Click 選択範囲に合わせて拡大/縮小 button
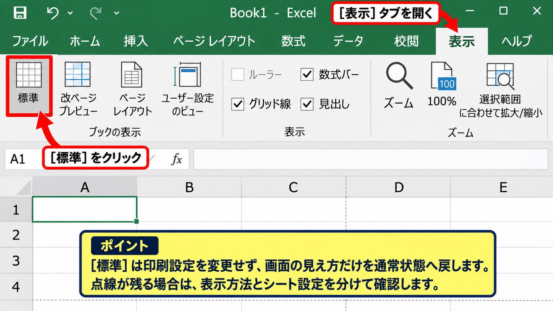553x311 pixels. pyautogui.click(x=501, y=90)
